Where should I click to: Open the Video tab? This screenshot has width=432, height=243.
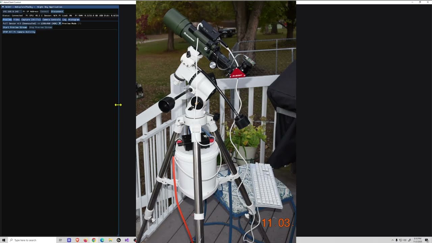(16, 20)
